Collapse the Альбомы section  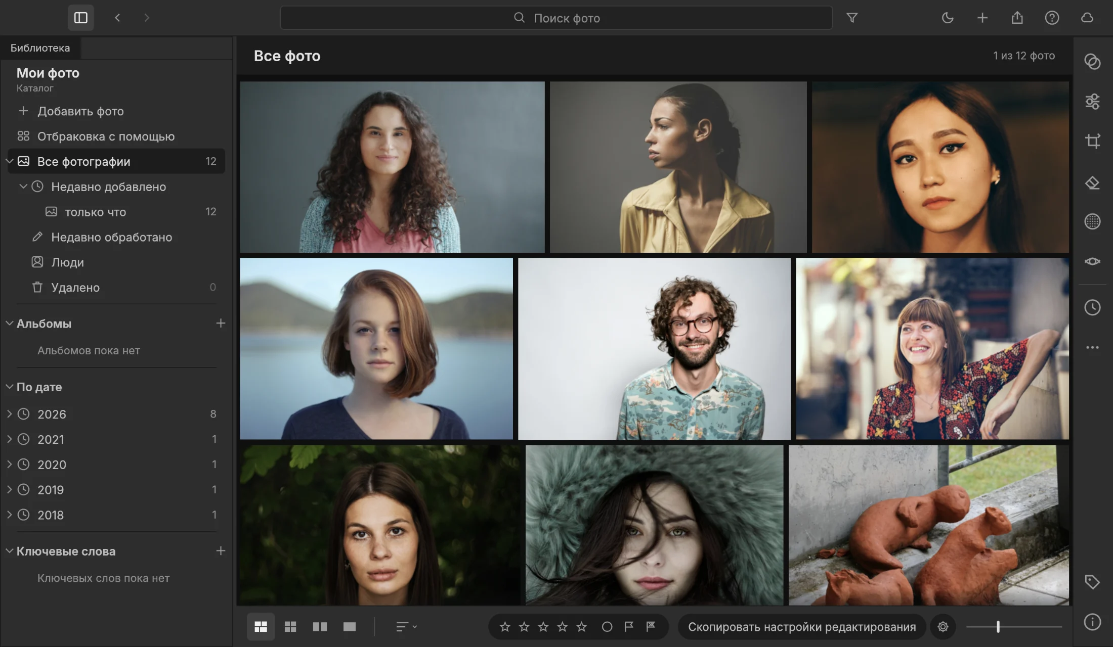coord(9,323)
